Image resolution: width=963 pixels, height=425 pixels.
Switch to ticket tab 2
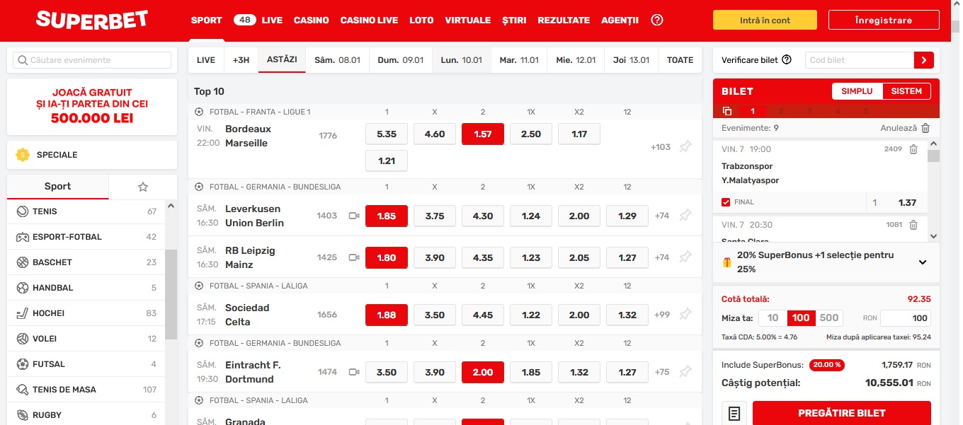tap(781, 111)
